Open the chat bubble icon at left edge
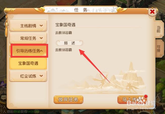Image resolution: width=165 pixels, height=114 pixels. pos(3,98)
